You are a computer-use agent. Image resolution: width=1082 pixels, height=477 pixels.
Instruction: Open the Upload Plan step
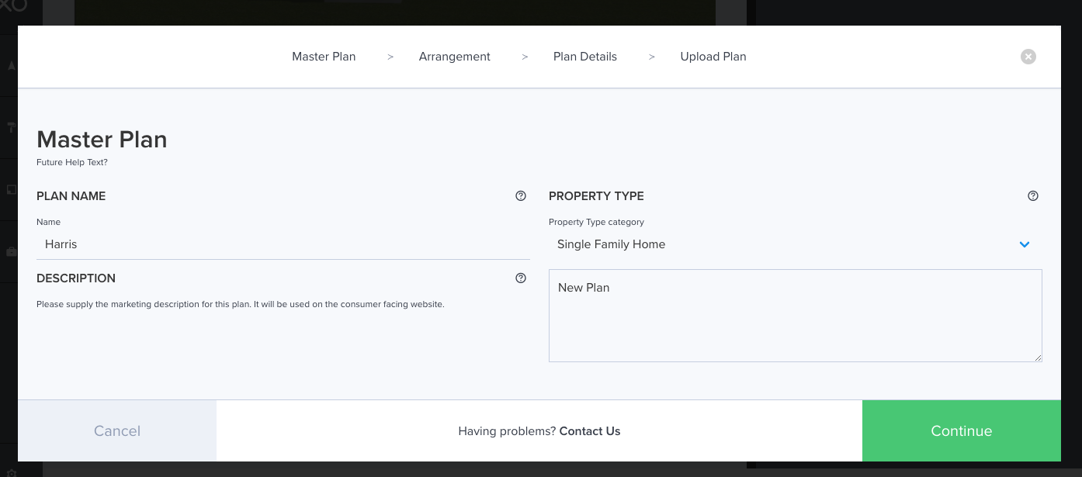coord(713,57)
